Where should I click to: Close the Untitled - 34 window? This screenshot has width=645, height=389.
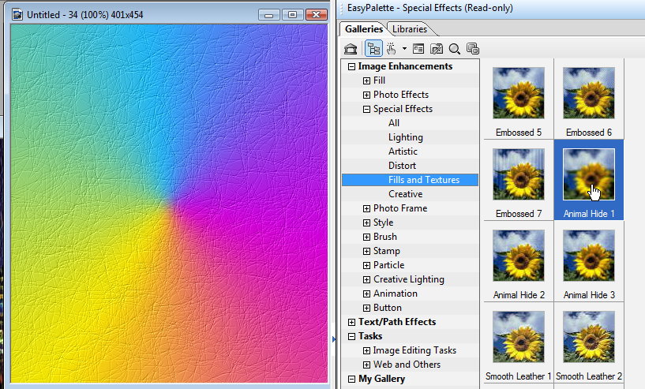coord(317,15)
